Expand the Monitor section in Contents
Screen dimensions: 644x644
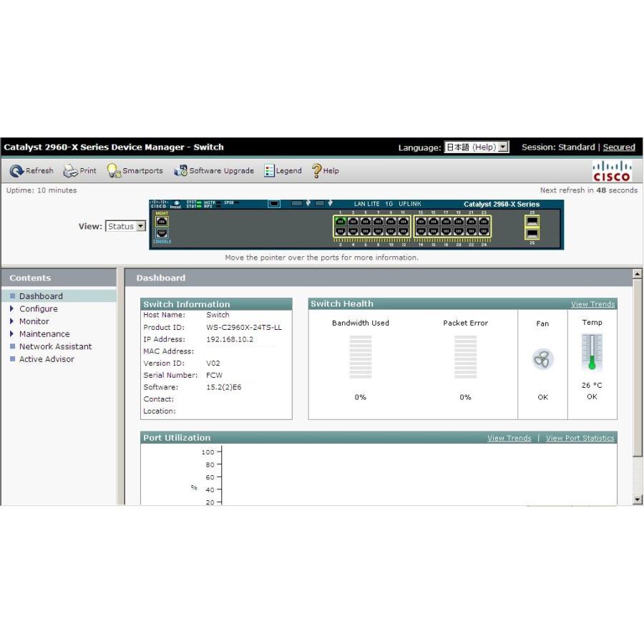pyautogui.click(x=34, y=321)
